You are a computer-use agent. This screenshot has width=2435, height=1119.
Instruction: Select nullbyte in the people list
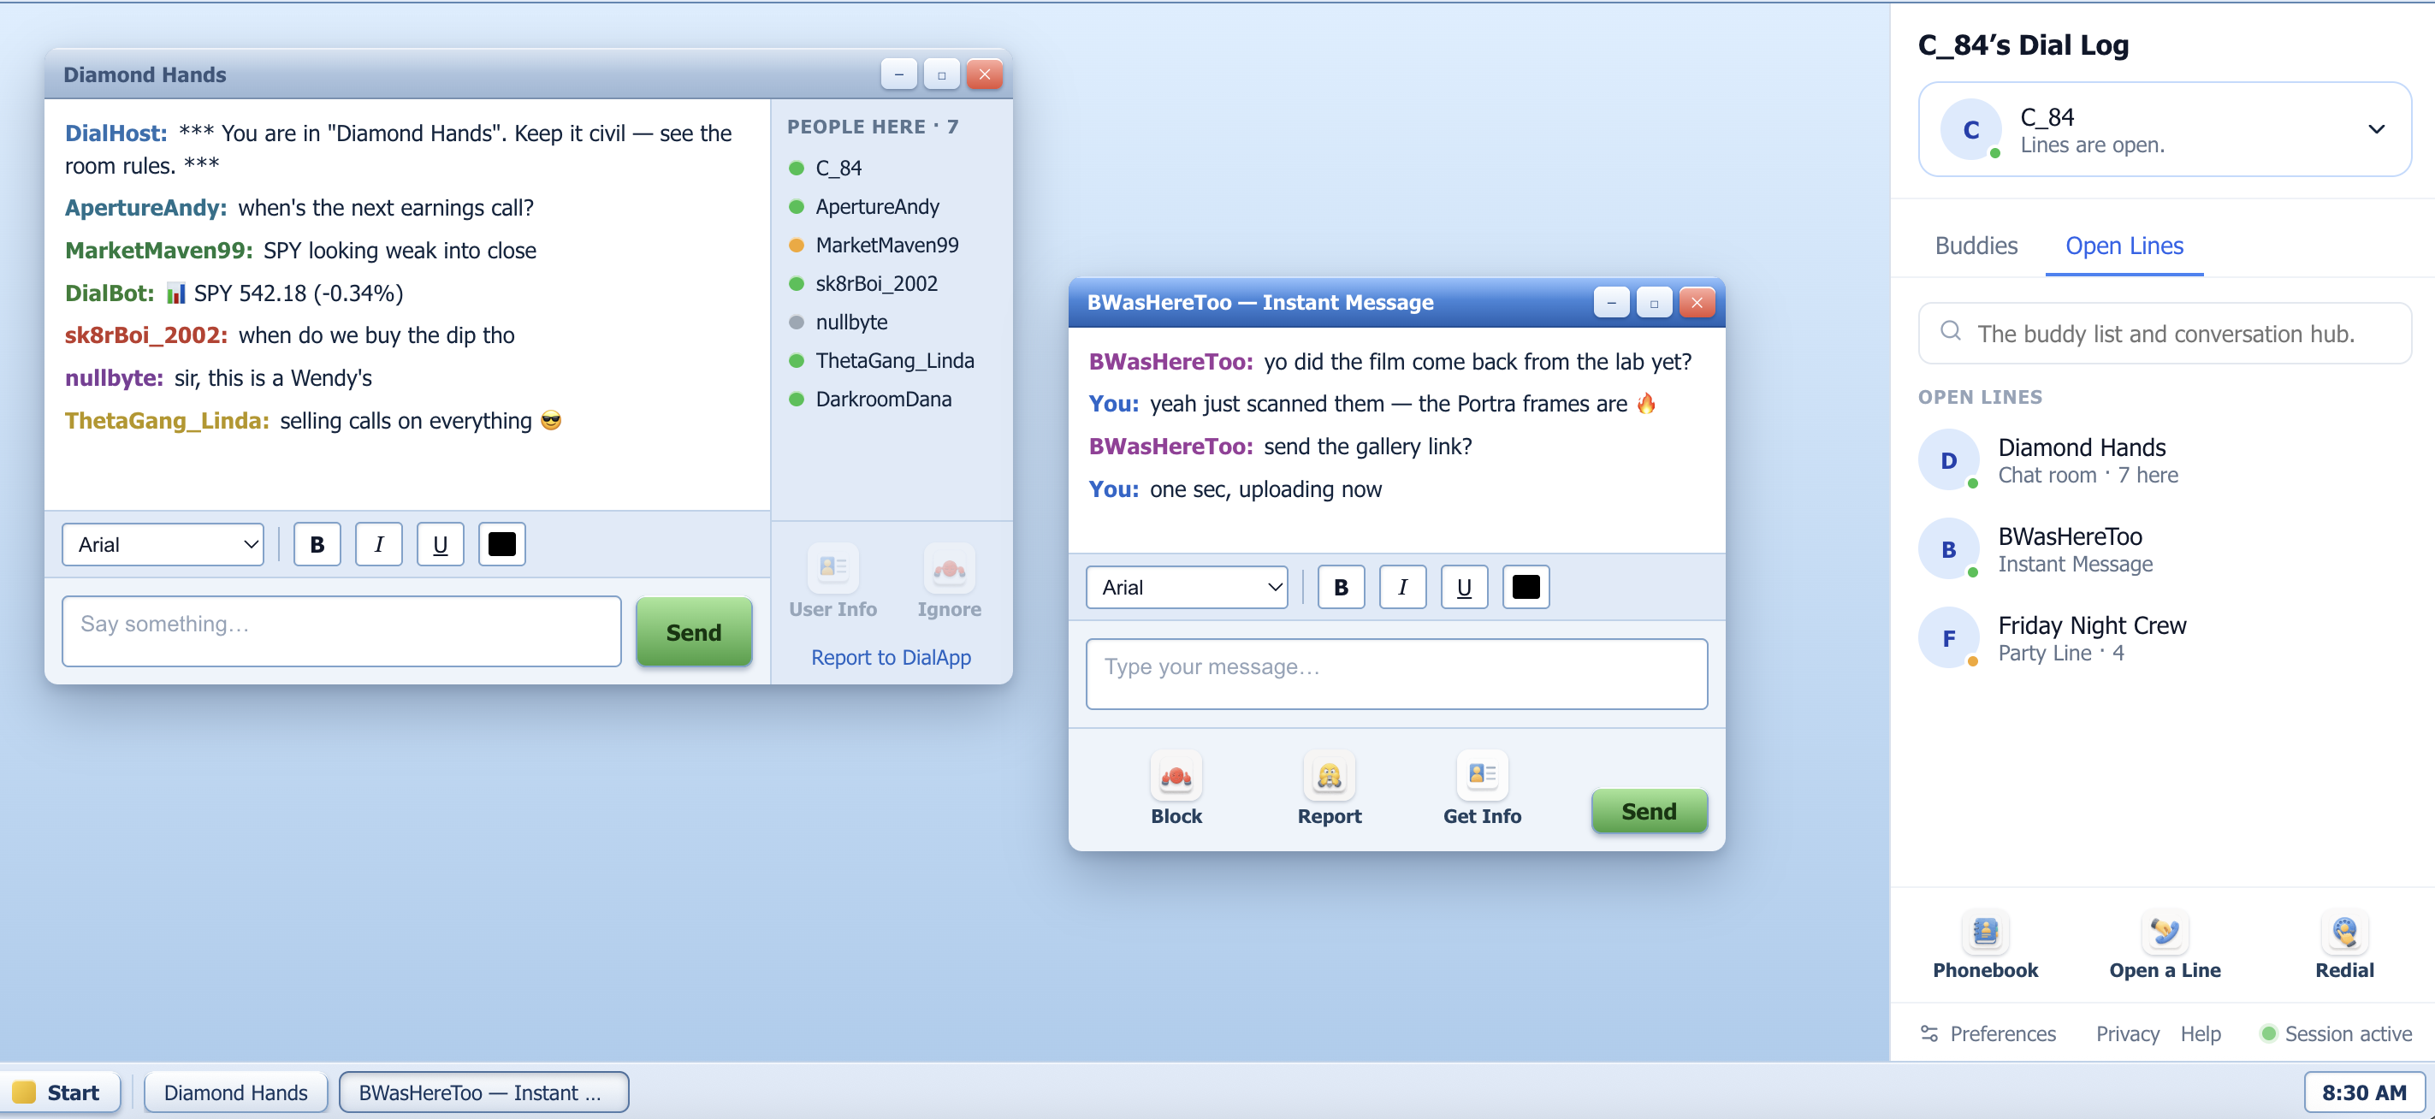coord(850,323)
